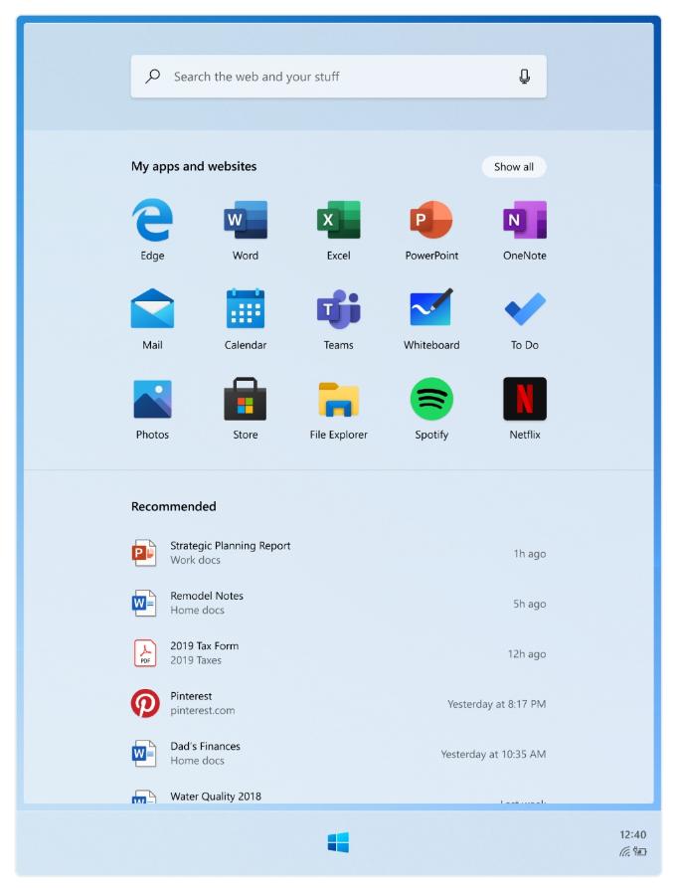Open the Dad's Finances document

tap(338, 753)
